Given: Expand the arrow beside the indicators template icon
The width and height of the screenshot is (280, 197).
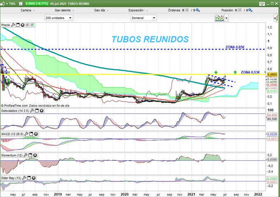Looking at the screenshot, I should (226, 18).
